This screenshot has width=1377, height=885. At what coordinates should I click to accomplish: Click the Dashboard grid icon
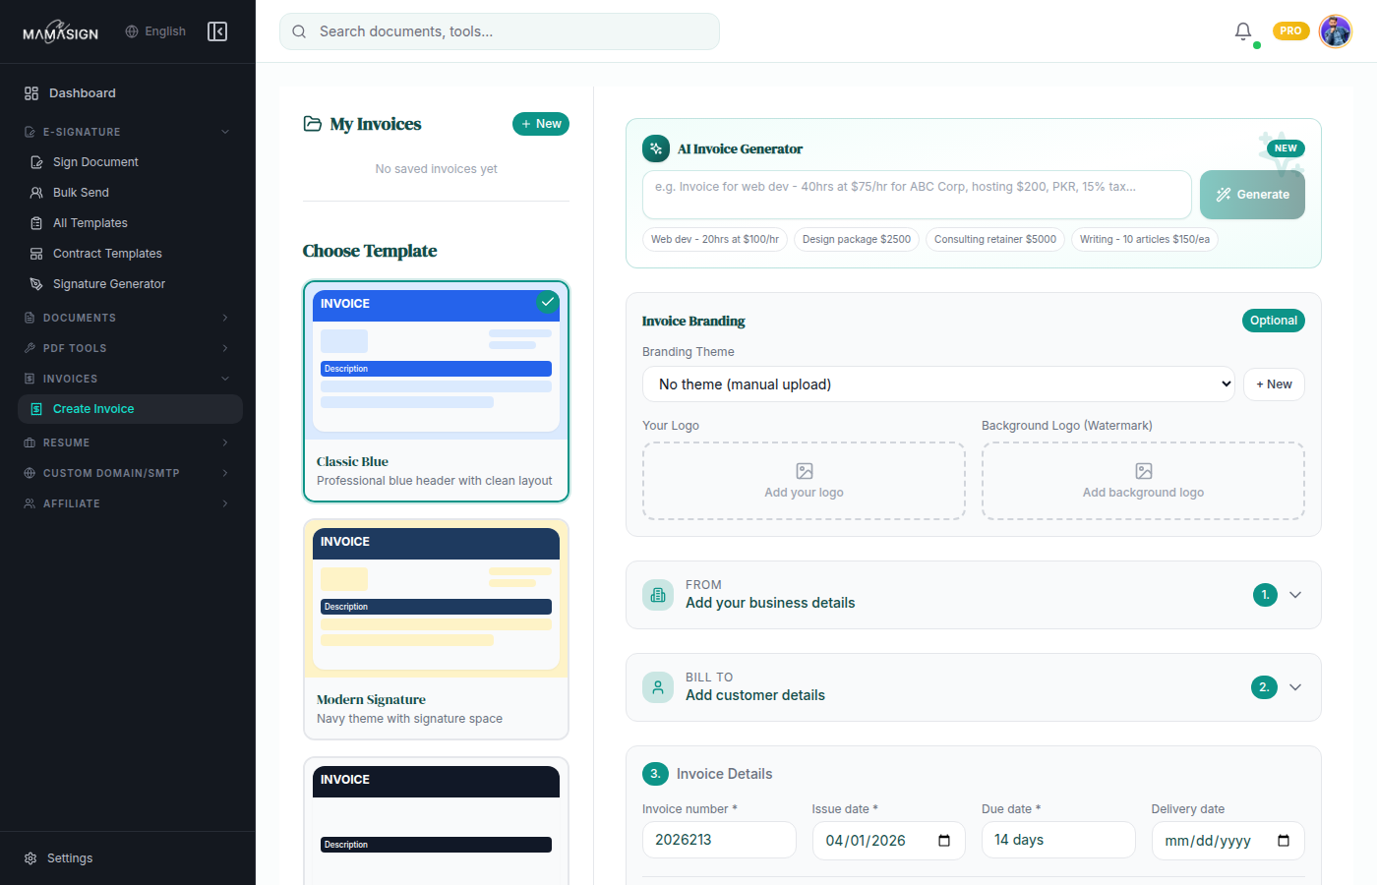[x=31, y=93]
